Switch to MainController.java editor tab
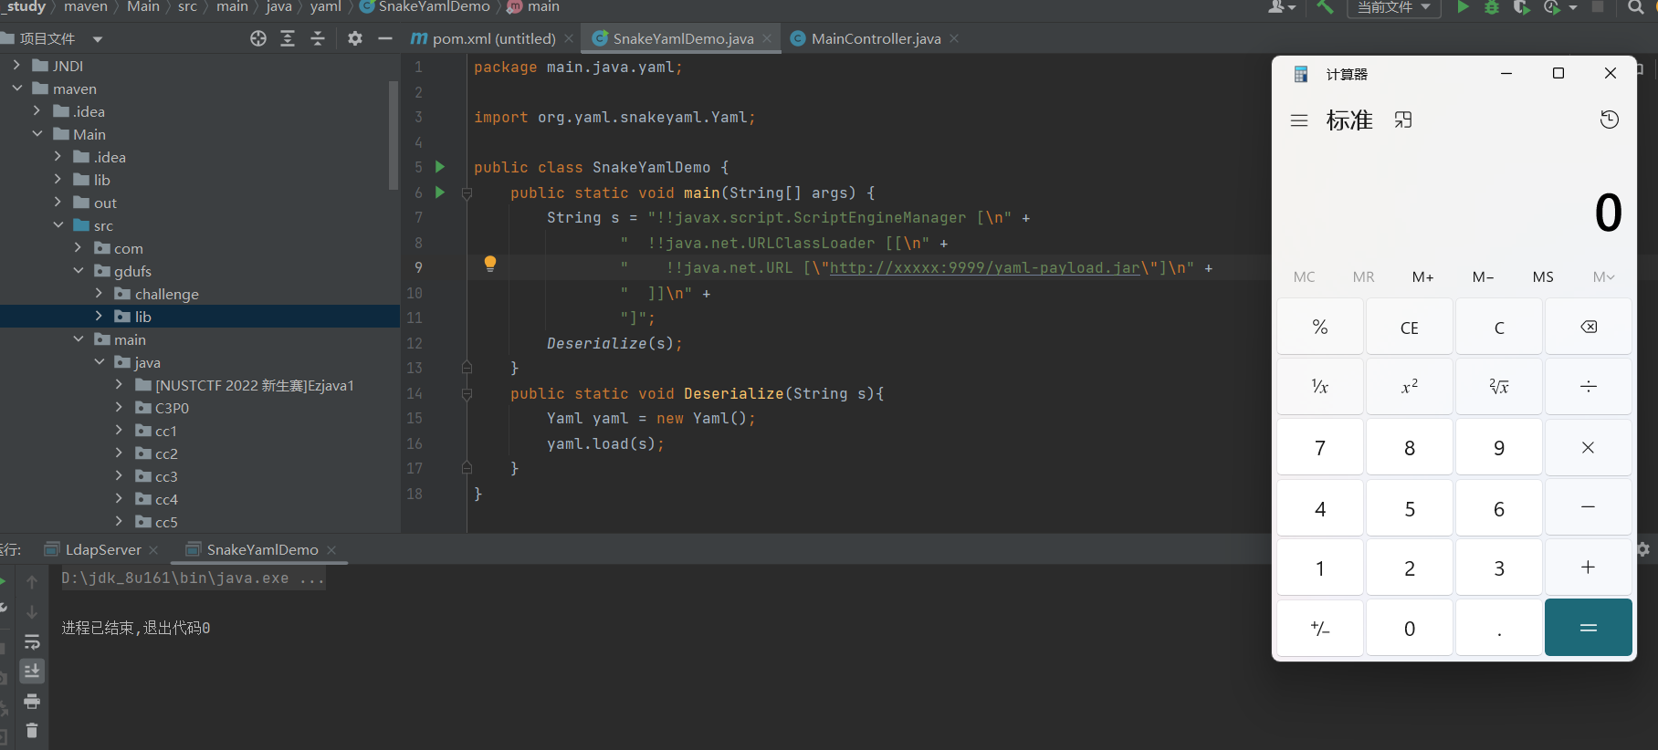The width and height of the screenshot is (1658, 750). (x=875, y=38)
